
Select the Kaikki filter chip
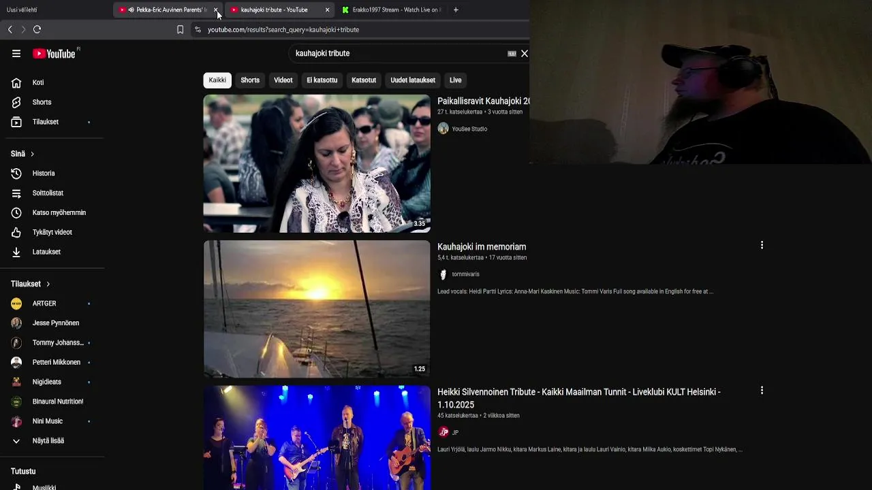click(217, 80)
